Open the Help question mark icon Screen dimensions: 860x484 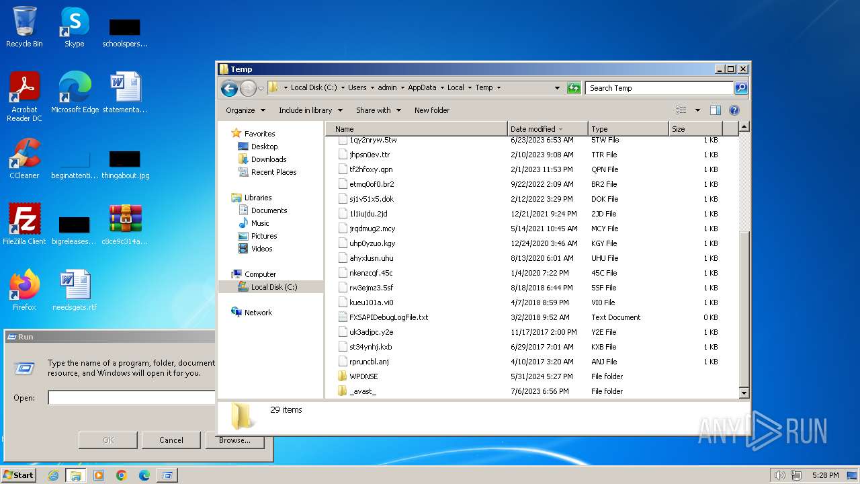pos(734,110)
